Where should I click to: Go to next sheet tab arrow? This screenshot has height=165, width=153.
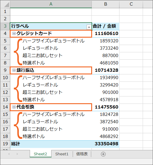pyautogui.click(x=17, y=154)
